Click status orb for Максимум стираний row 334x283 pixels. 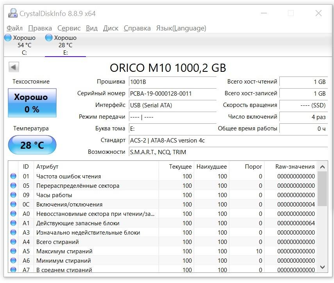(x=14, y=251)
